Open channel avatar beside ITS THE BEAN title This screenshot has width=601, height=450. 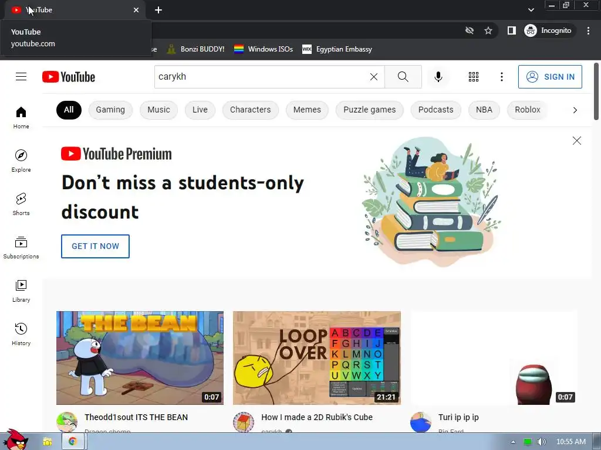67,422
